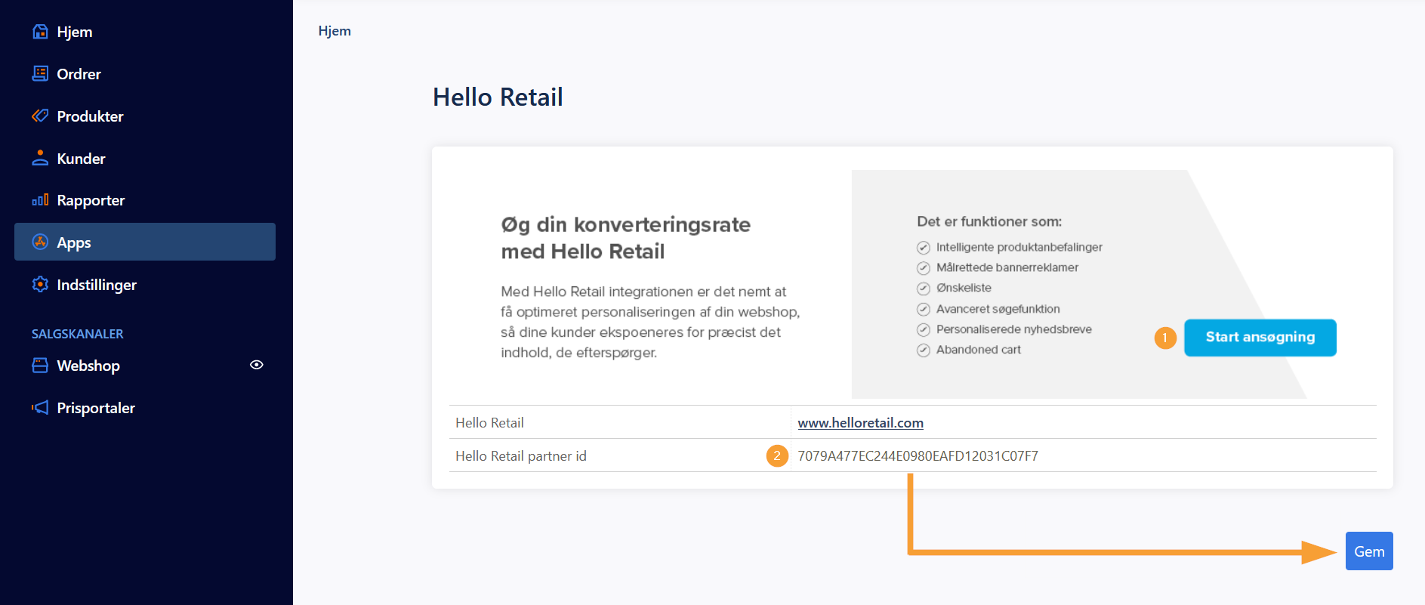This screenshot has width=1425, height=605.
Task: Open the Hjem menu item
Action: (145, 32)
